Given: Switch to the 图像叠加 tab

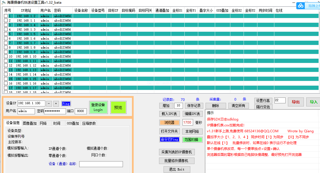Looking at the screenshot, I should [x=30, y=123].
